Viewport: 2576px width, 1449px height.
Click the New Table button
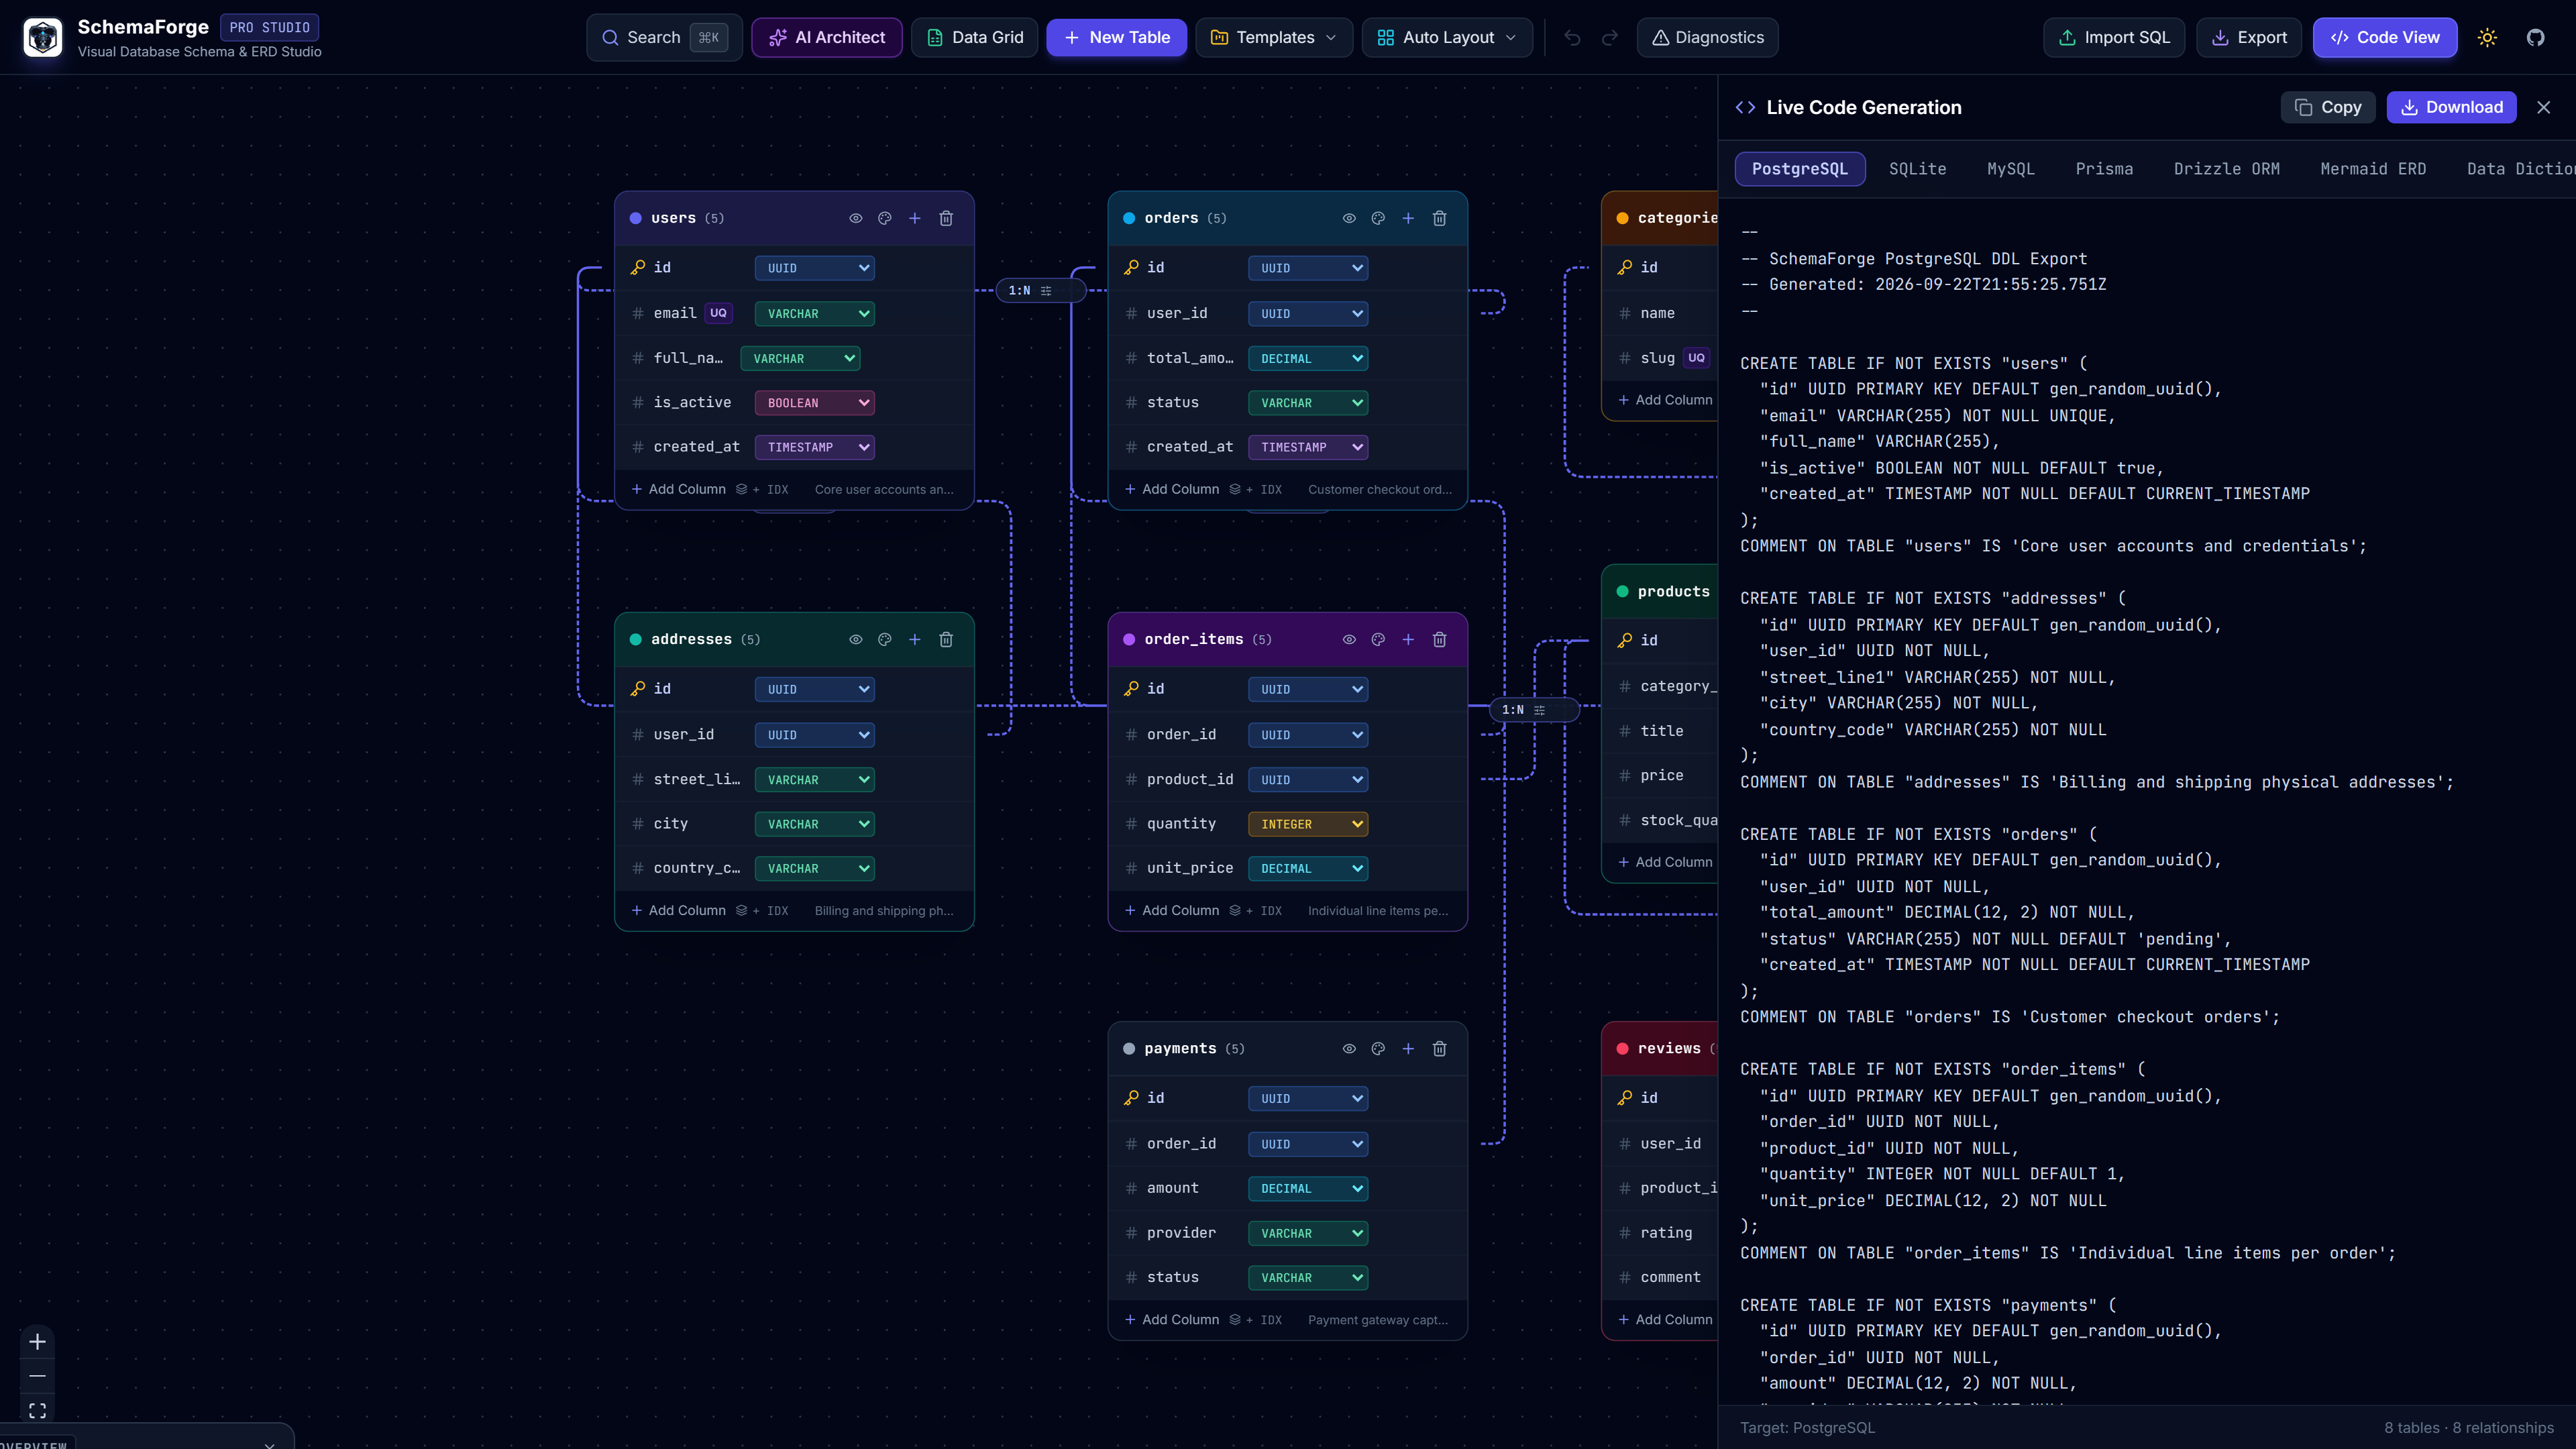tap(1116, 37)
